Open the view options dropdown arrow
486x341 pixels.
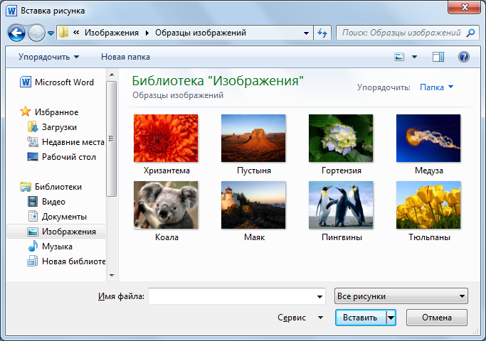[414, 57]
